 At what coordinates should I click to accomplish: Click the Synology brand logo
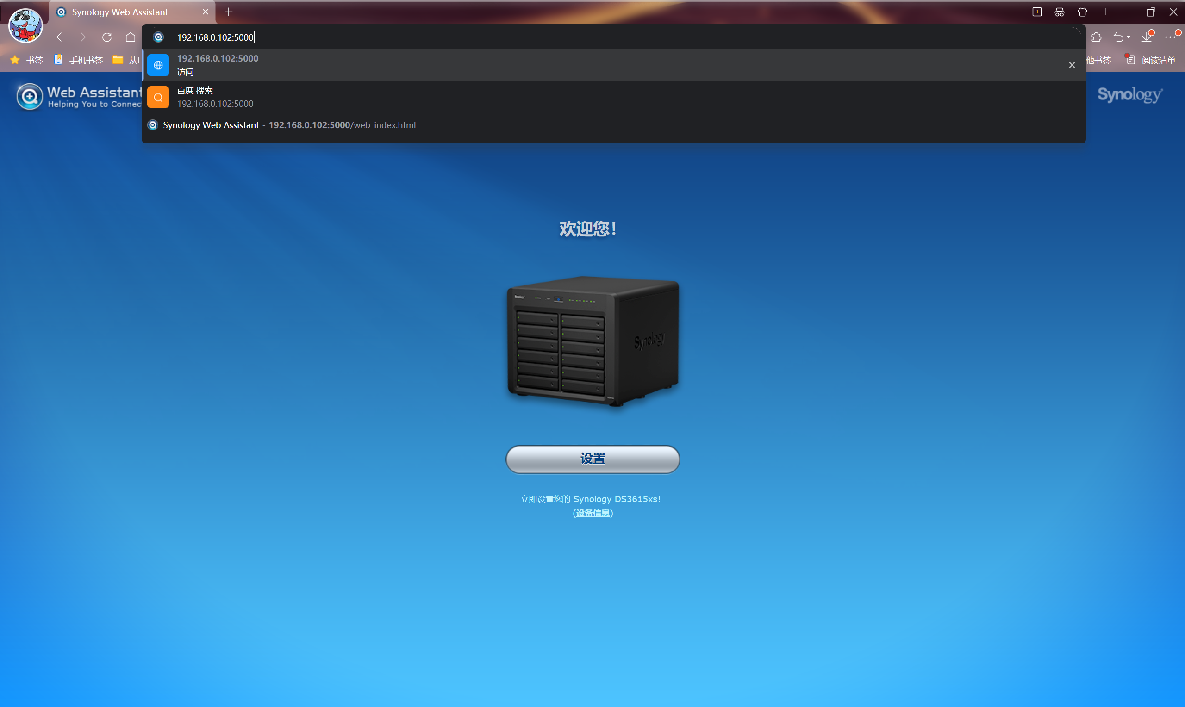point(1130,95)
